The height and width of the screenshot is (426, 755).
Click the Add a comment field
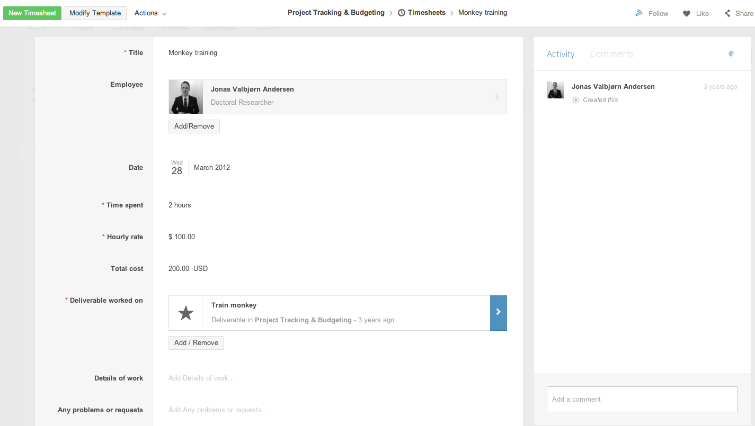pyautogui.click(x=642, y=399)
